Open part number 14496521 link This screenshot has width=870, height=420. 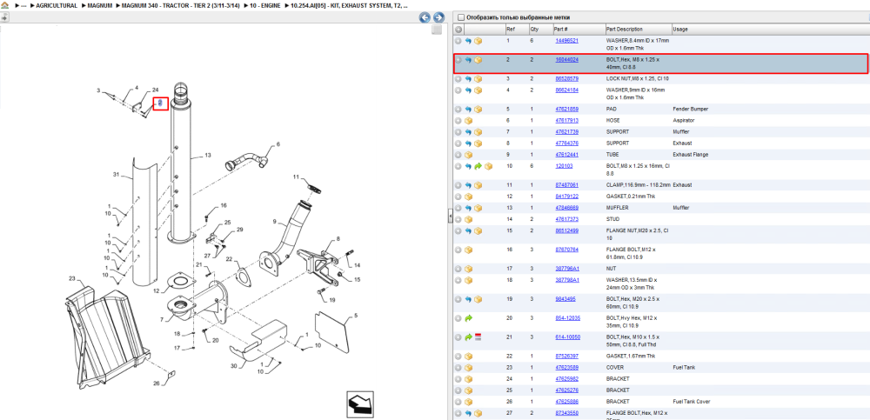click(x=567, y=41)
